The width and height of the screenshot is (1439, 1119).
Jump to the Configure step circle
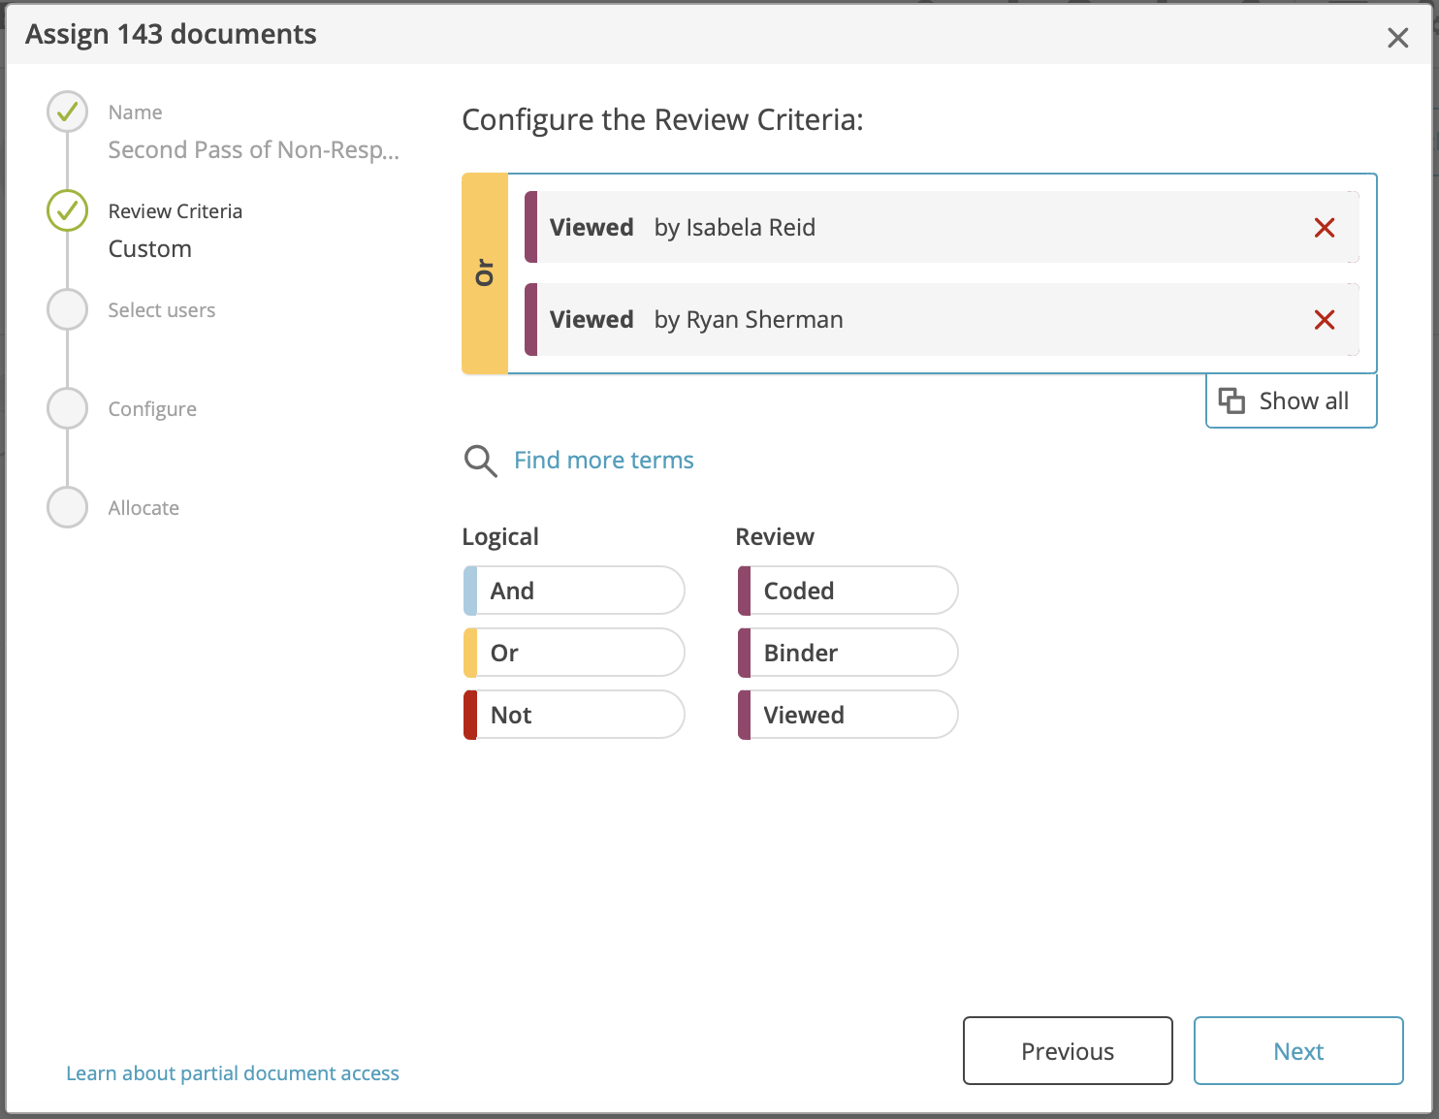68,408
